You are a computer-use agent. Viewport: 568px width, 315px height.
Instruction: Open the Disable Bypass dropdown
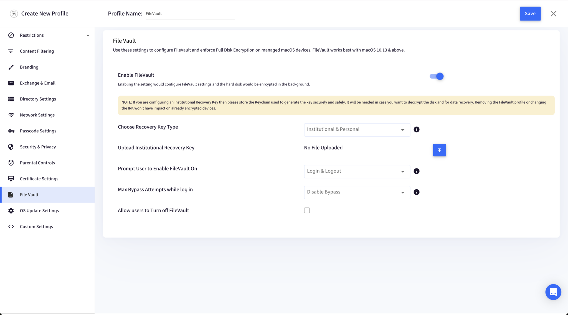point(357,192)
